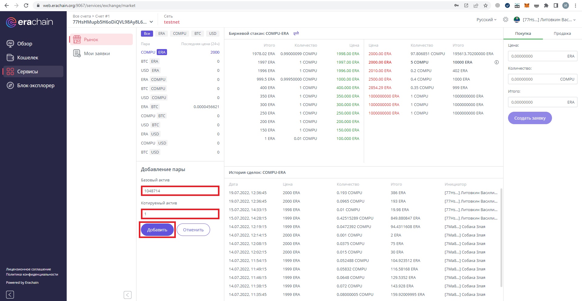Click the Создать заявку button
This screenshot has width=582, height=301.
click(x=530, y=118)
